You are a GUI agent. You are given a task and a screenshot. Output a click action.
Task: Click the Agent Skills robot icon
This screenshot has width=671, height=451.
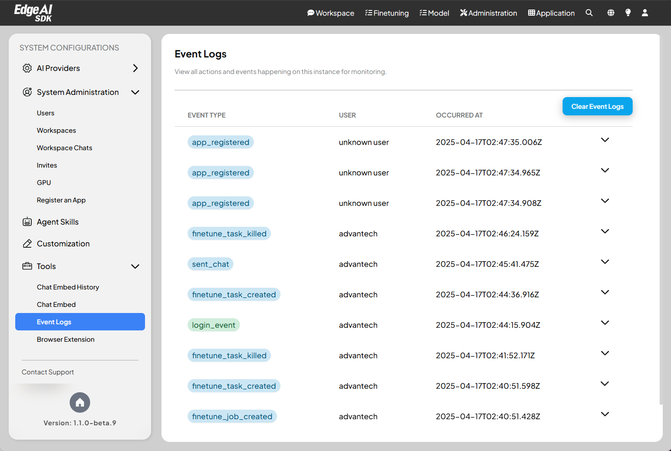click(27, 222)
